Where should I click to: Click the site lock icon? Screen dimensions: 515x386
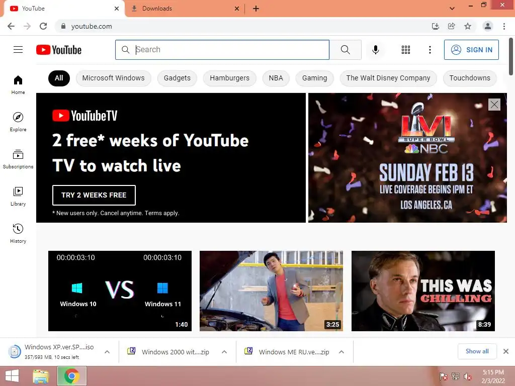[x=63, y=26]
